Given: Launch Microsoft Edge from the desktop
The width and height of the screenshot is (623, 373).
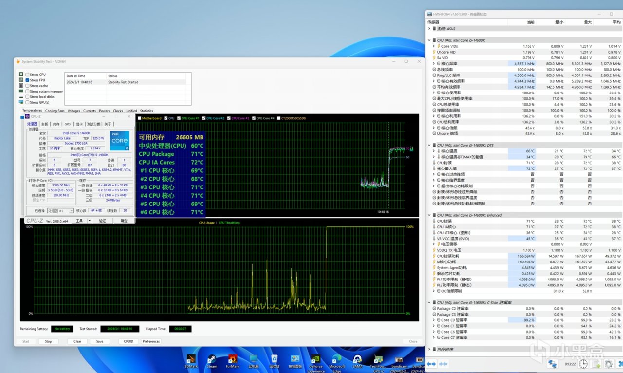Looking at the screenshot, I should pyautogui.click(x=336, y=359).
